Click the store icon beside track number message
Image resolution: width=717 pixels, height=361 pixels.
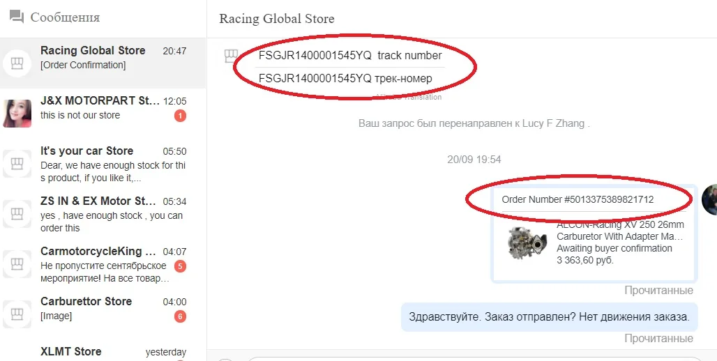[x=231, y=56]
